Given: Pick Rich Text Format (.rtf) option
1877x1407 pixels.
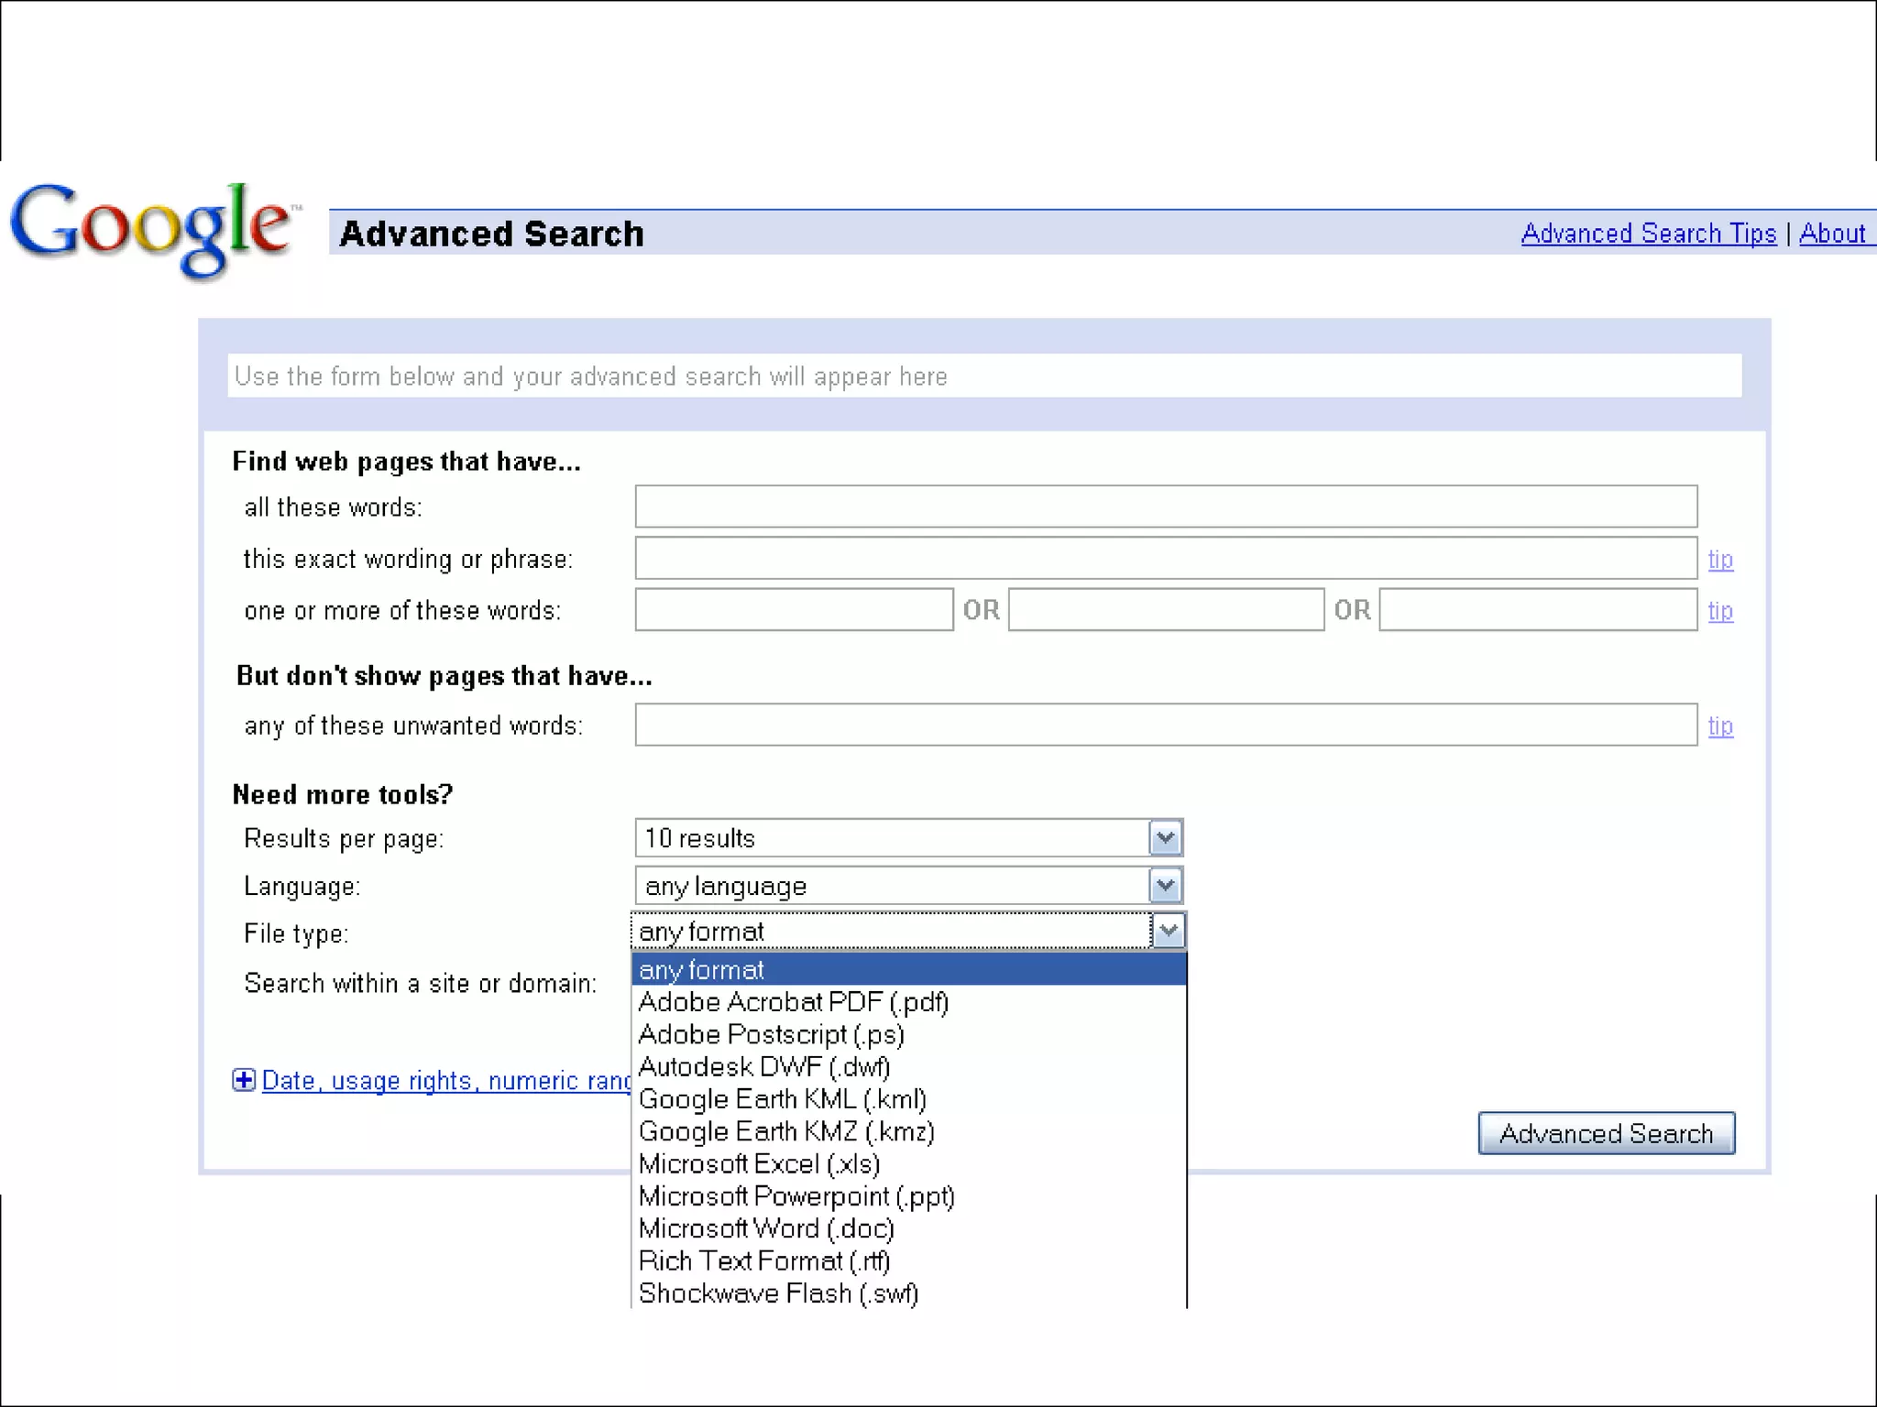Looking at the screenshot, I should click(x=764, y=1261).
